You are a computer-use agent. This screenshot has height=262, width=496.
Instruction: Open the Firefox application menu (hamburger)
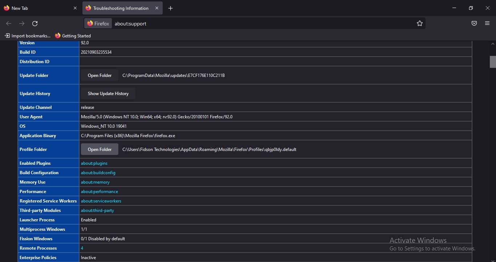point(487,24)
